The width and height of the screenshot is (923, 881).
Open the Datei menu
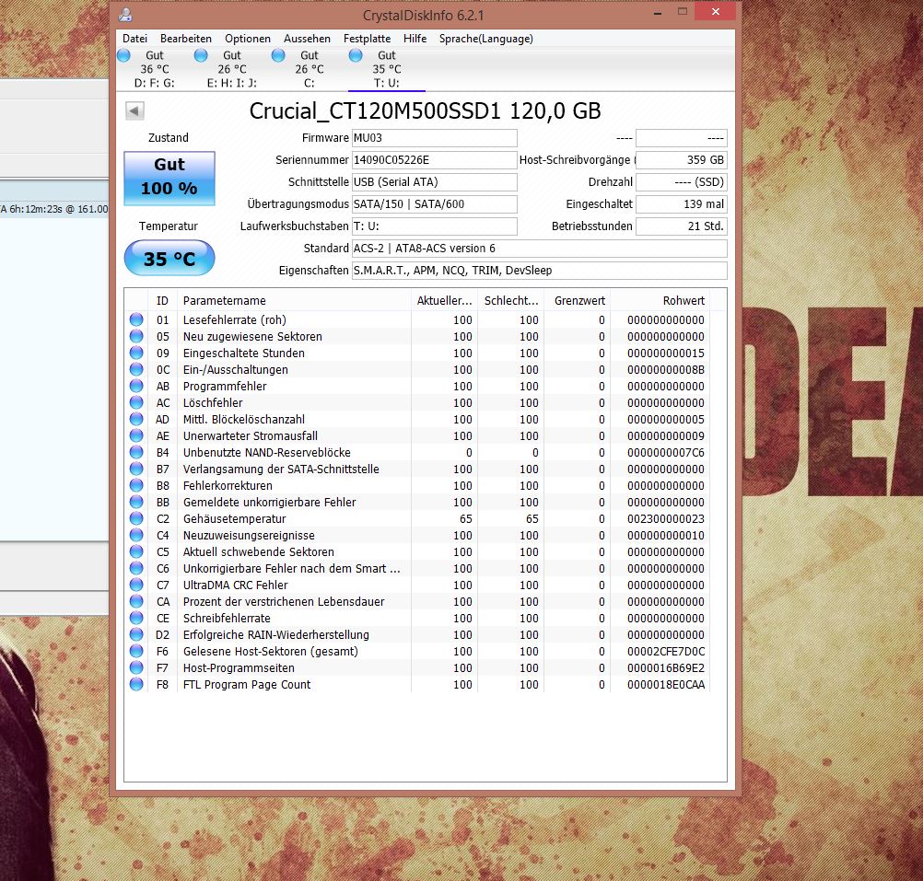coord(134,39)
